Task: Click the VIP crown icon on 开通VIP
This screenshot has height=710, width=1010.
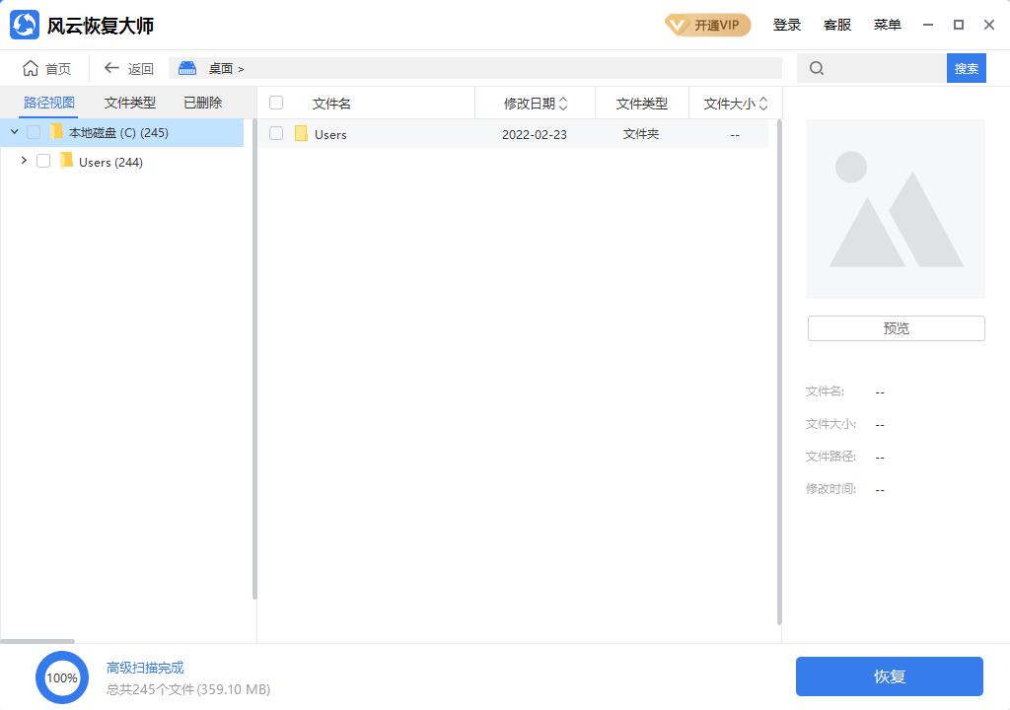Action: click(675, 25)
